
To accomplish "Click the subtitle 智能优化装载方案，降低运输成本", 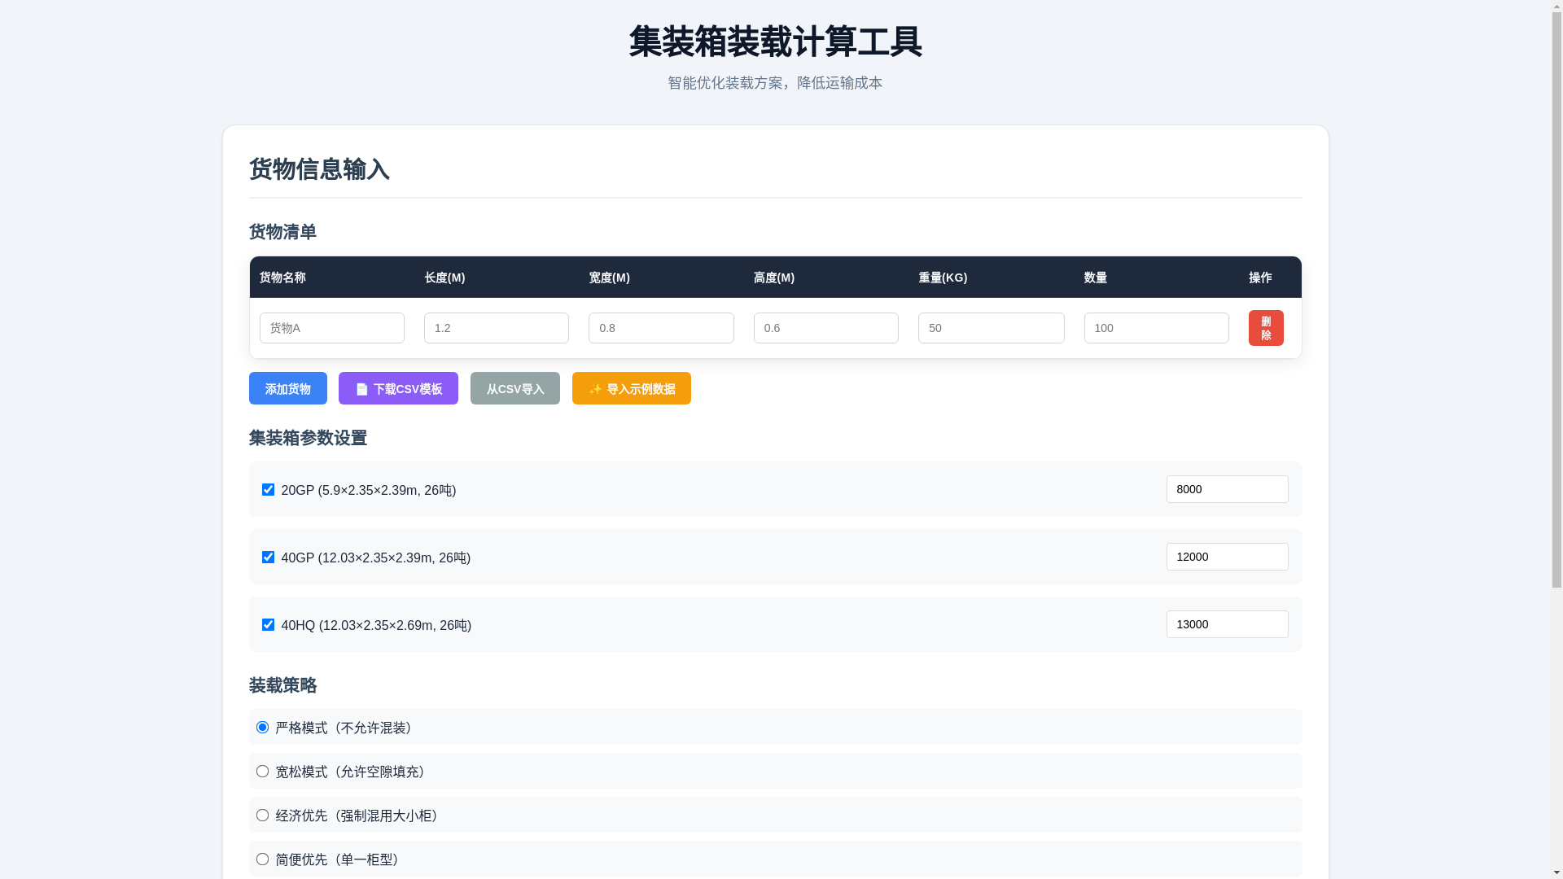I will point(775,83).
